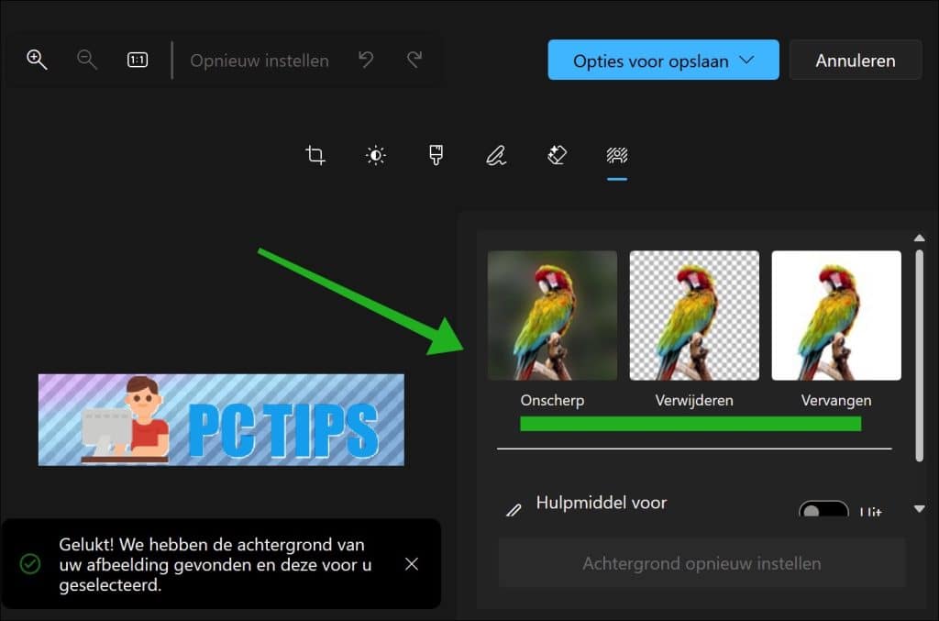Click the Onscherp label text
The height and width of the screenshot is (621, 939).
[552, 400]
